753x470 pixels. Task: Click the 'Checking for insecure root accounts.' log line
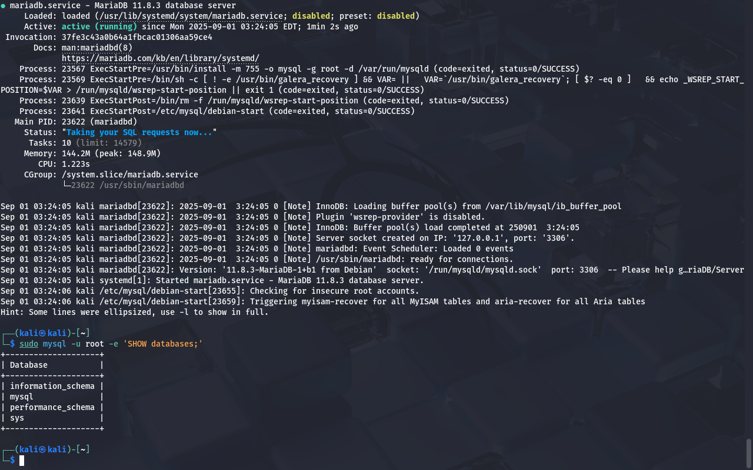click(x=210, y=291)
